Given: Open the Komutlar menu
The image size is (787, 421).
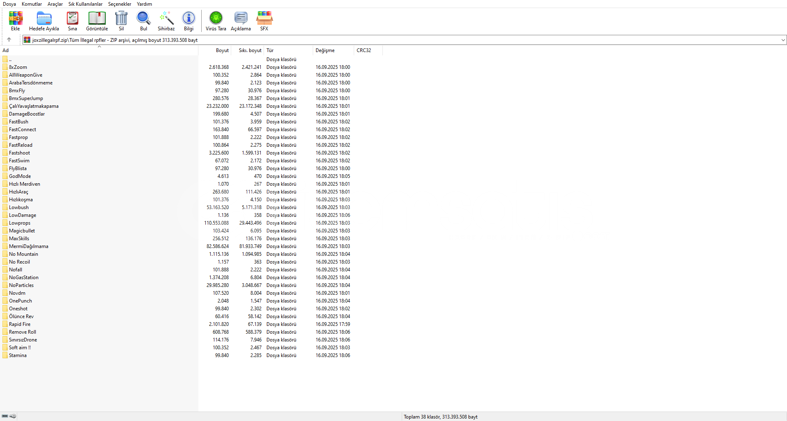Looking at the screenshot, I should pos(32,4).
